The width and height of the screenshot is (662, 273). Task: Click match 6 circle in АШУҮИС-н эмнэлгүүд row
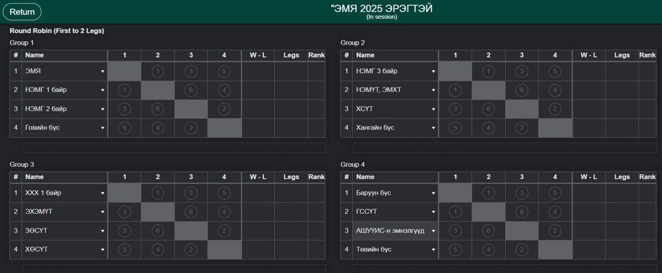[489, 231]
